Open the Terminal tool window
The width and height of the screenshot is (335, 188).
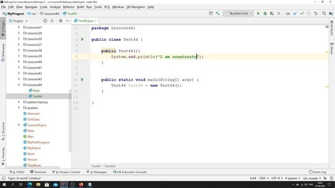(x=38, y=172)
